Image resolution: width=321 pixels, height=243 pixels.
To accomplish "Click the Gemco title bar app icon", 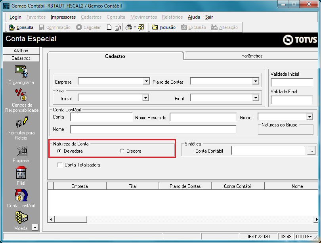I will click(6, 6).
